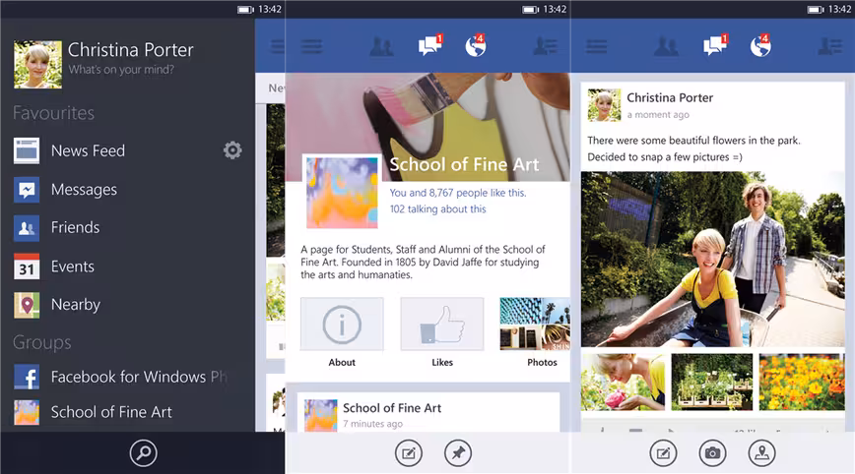The width and height of the screenshot is (855, 474).
Task: Click the News Feed sidebar icon
Action: [x=27, y=150]
